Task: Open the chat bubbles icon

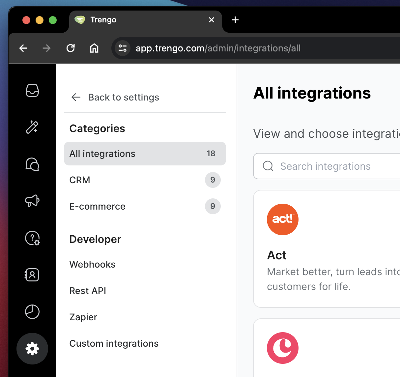Action: (32, 164)
